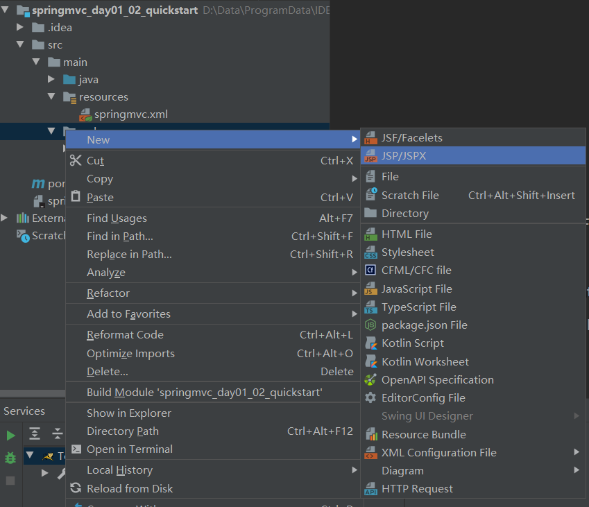Viewport: 589px width, 507px height.
Task: Open the Refactor submenu
Action: [x=213, y=293]
